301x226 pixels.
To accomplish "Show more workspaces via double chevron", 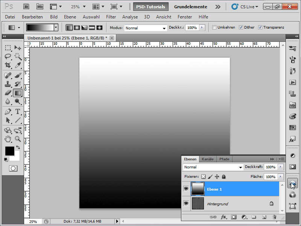I will tap(218, 7).
